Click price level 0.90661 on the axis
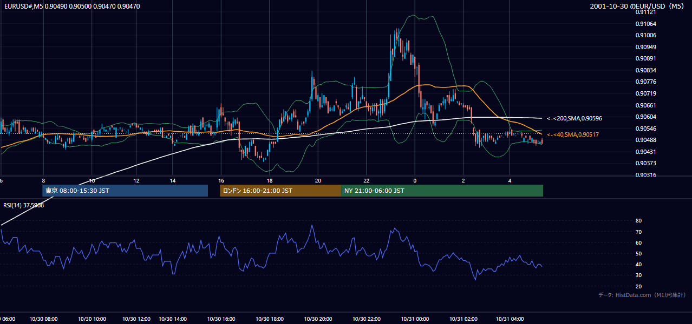The image size is (692, 324). [645, 105]
